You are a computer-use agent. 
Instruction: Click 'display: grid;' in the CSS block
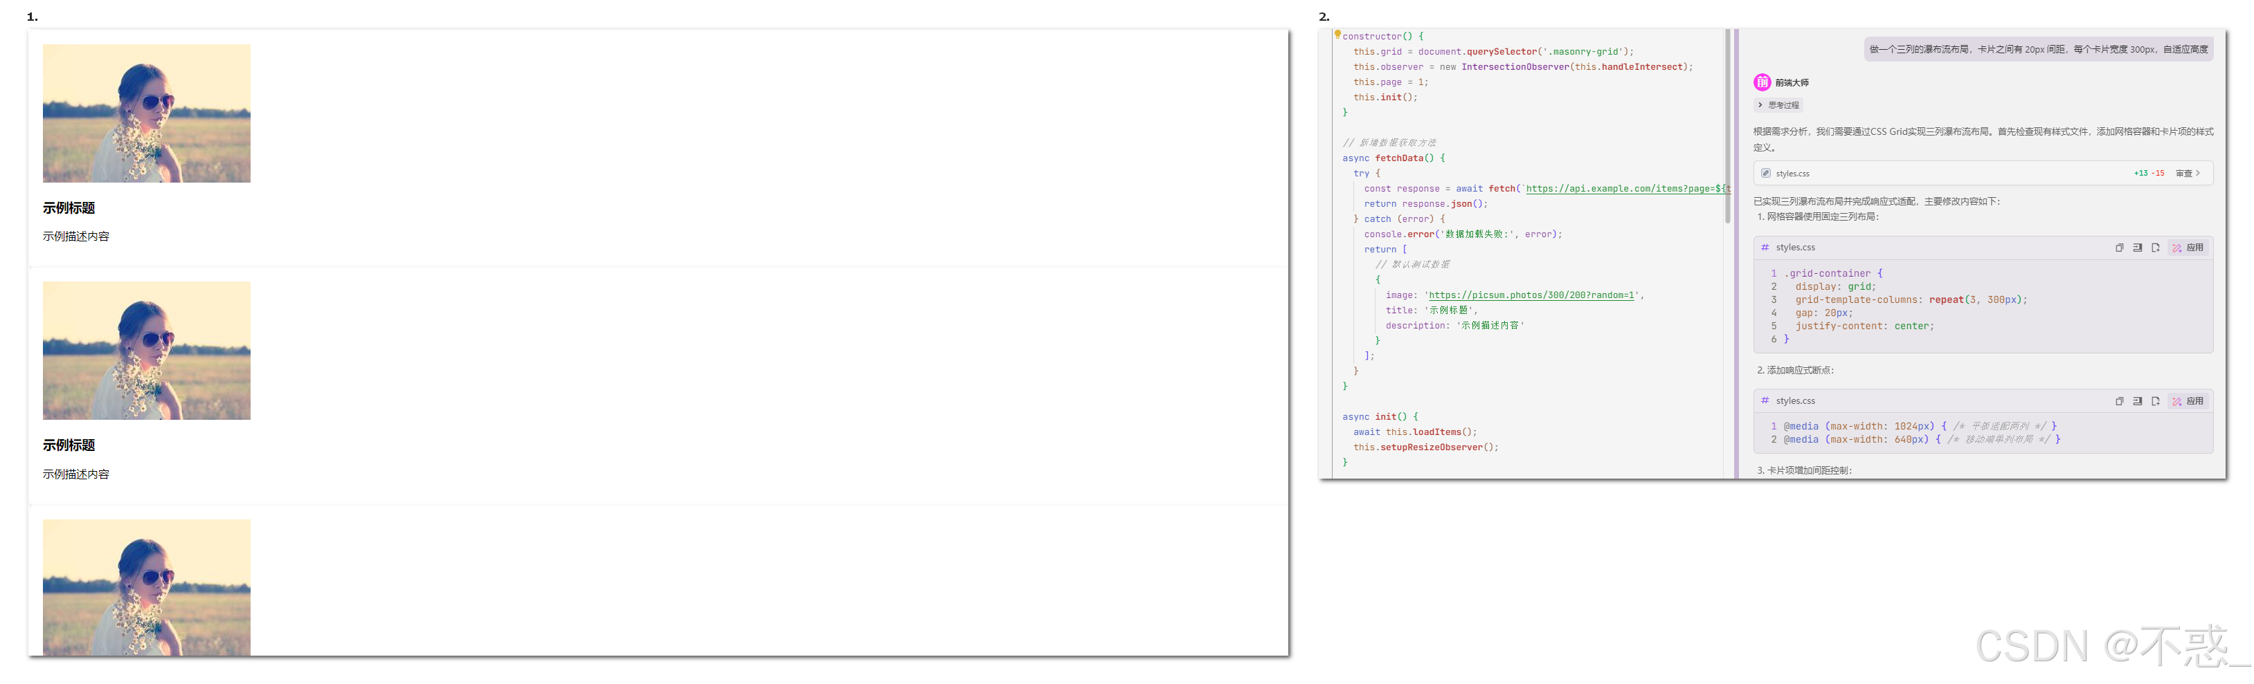click(x=1836, y=287)
